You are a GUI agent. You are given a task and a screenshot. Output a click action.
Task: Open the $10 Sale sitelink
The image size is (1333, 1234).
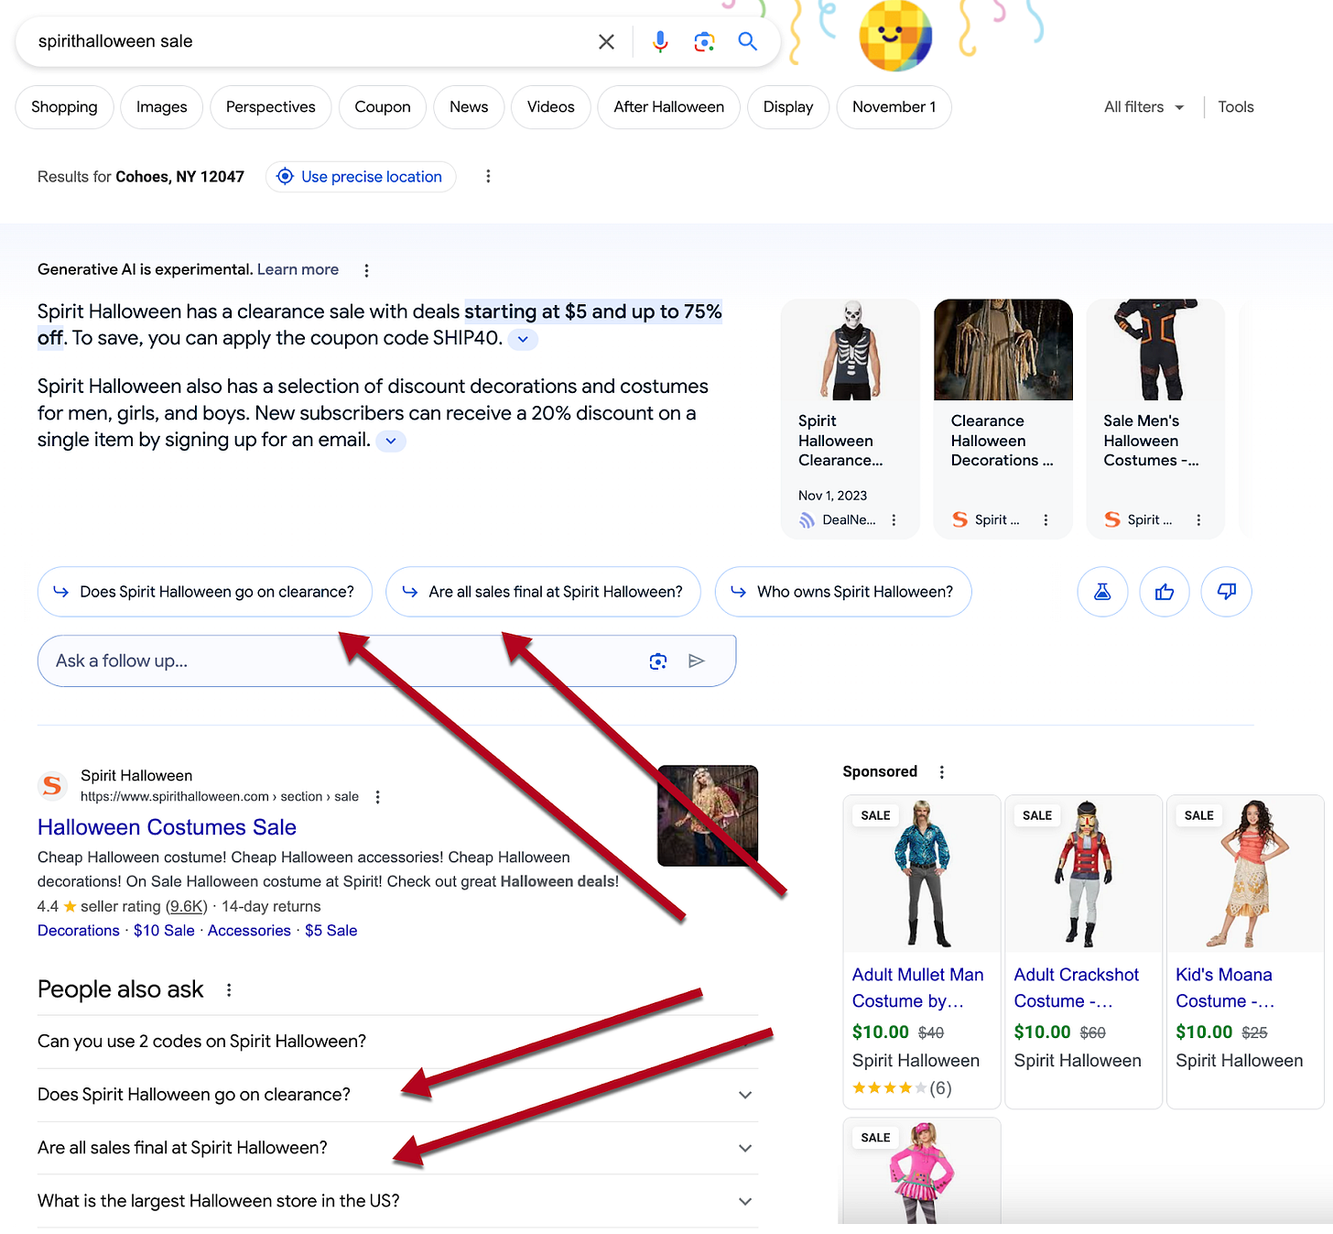tap(164, 931)
